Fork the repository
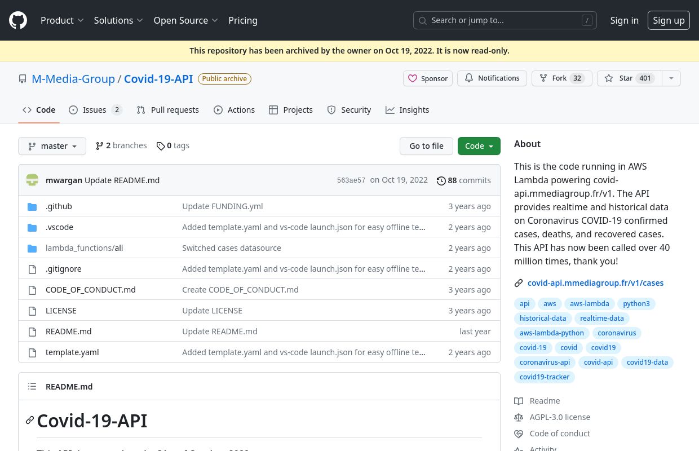The width and height of the screenshot is (699, 451). click(562, 78)
